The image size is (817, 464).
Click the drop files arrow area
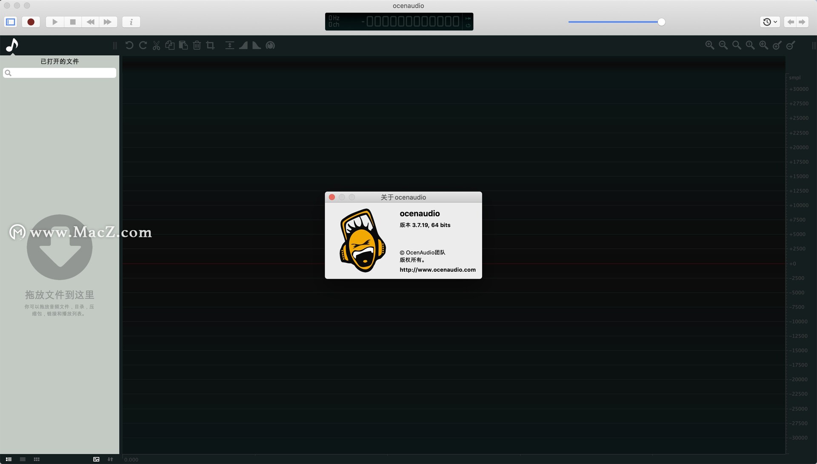tap(60, 247)
